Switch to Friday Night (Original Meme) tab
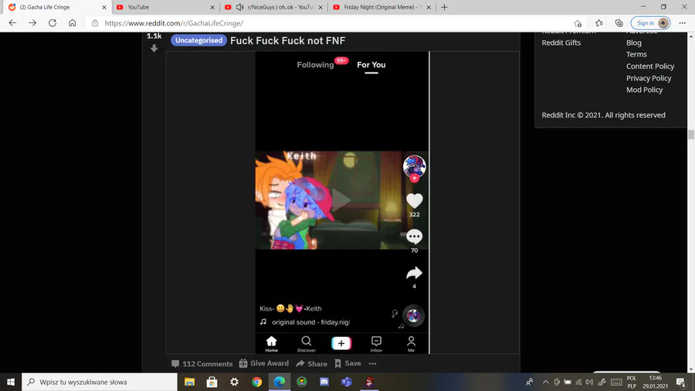The height and width of the screenshot is (391, 695). (x=382, y=7)
